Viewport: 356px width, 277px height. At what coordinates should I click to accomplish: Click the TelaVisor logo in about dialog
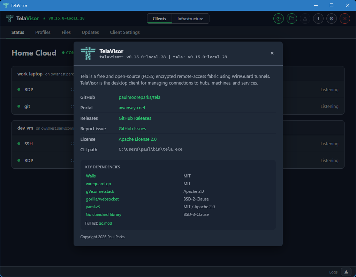pos(88,53)
